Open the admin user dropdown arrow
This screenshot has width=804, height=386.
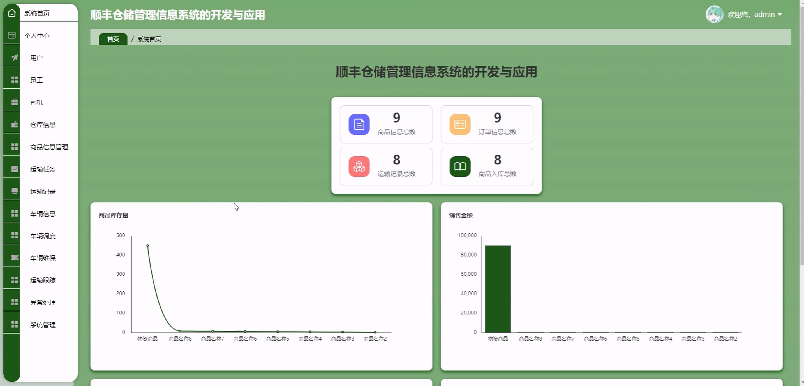pyautogui.click(x=780, y=14)
